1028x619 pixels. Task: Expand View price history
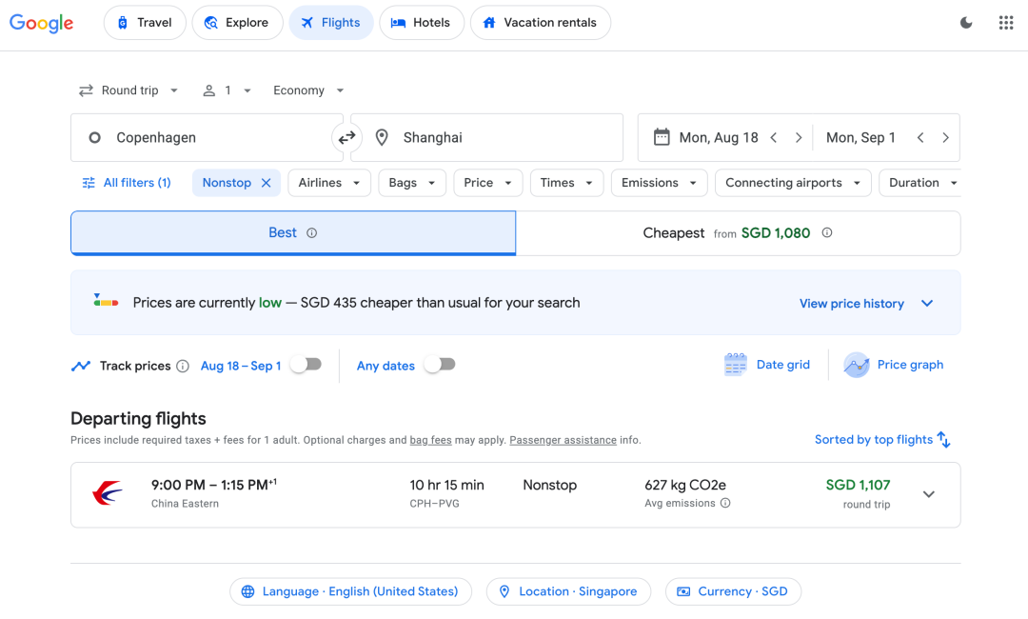[x=865, y=304]
